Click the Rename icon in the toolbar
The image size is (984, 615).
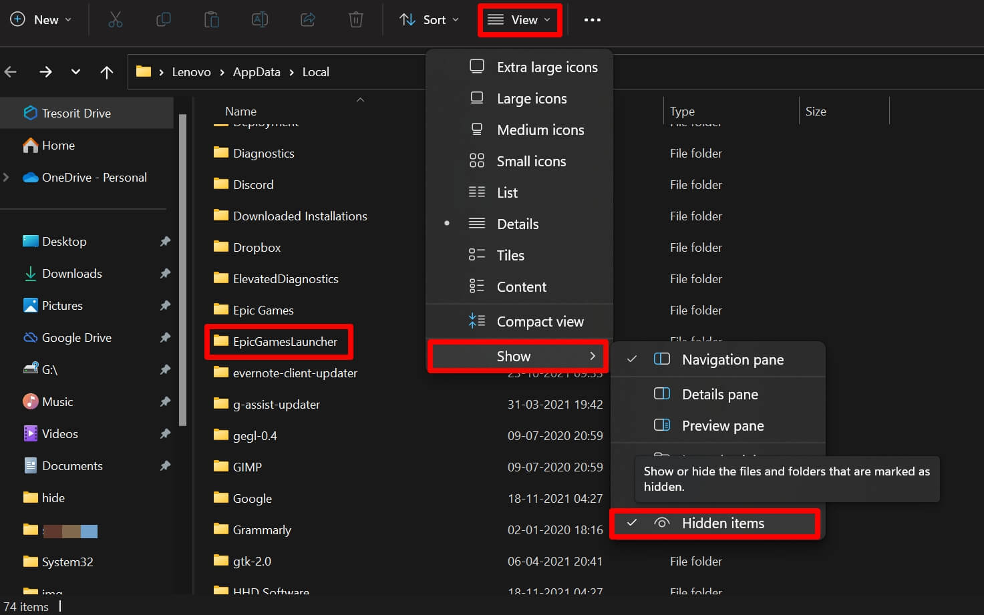[260, 19]
